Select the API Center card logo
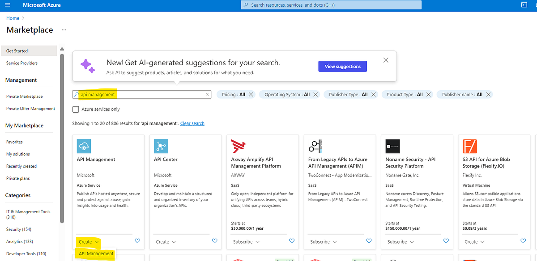 [x=161, y=146]
